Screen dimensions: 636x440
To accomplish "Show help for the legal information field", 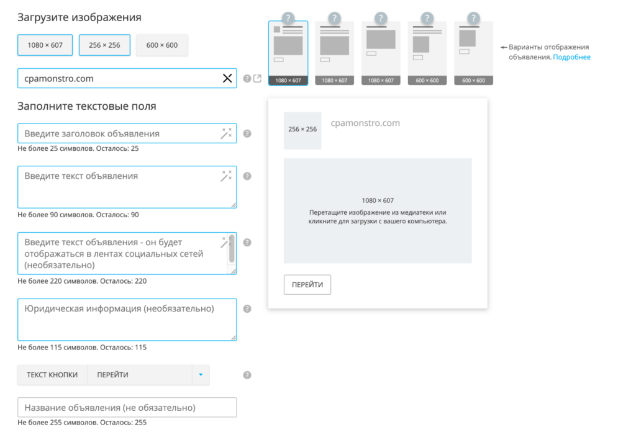I will (247, 308).
